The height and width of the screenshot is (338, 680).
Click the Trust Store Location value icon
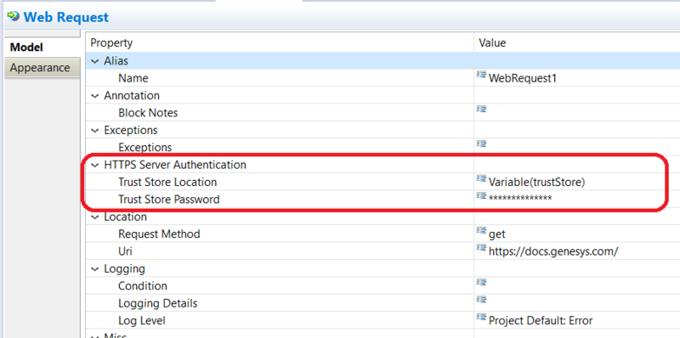coord(481,178)
